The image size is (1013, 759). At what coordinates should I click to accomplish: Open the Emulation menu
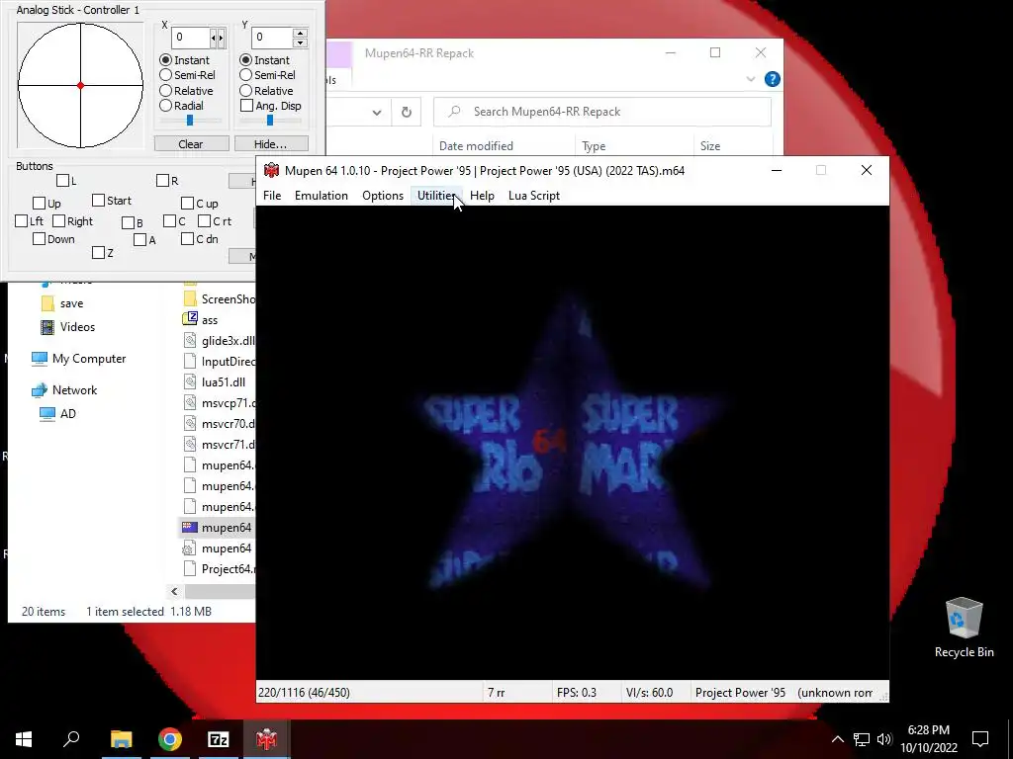[322, 196]
